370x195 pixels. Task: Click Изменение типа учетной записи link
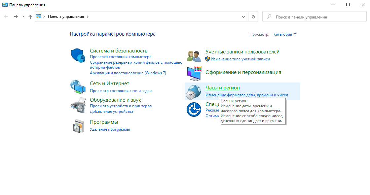pyautogui.click(x=240, y=59)
